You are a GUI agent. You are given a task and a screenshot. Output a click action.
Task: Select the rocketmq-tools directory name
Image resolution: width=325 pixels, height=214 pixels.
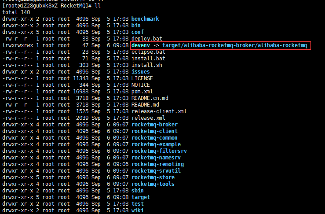tap(153, 184)
